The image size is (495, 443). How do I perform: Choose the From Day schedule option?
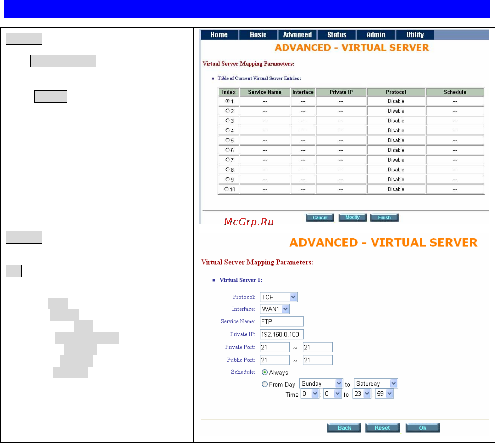265,384
